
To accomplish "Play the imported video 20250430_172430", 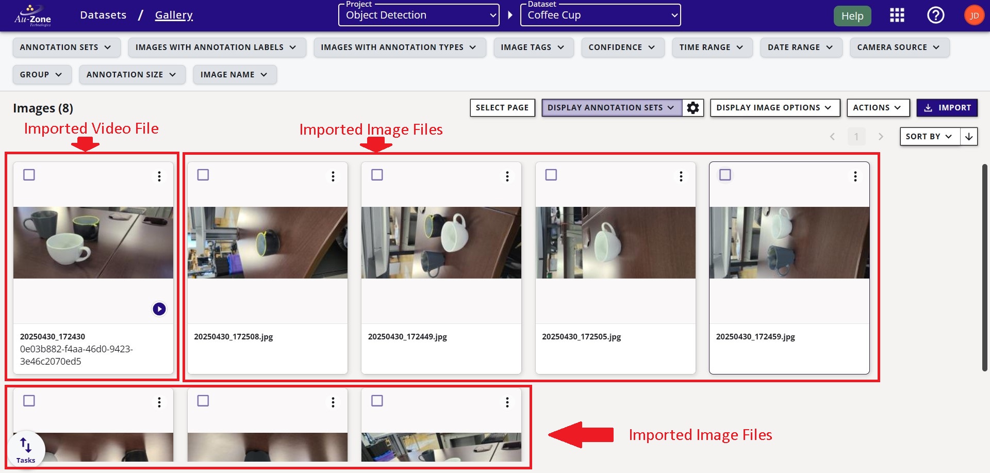I will click(x=159, y=309).
